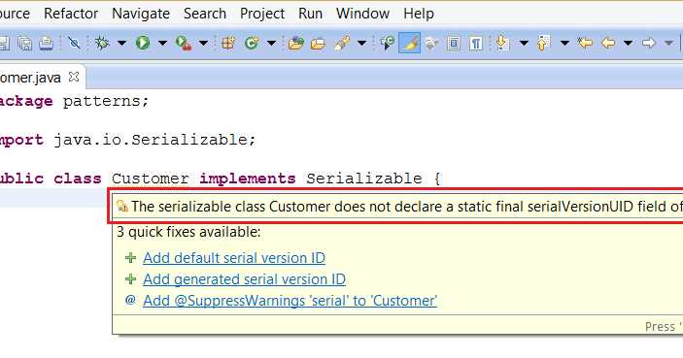Click the '3 quick fixes available:' text
This screenshot has width=683, height=358.
point(188,232)
